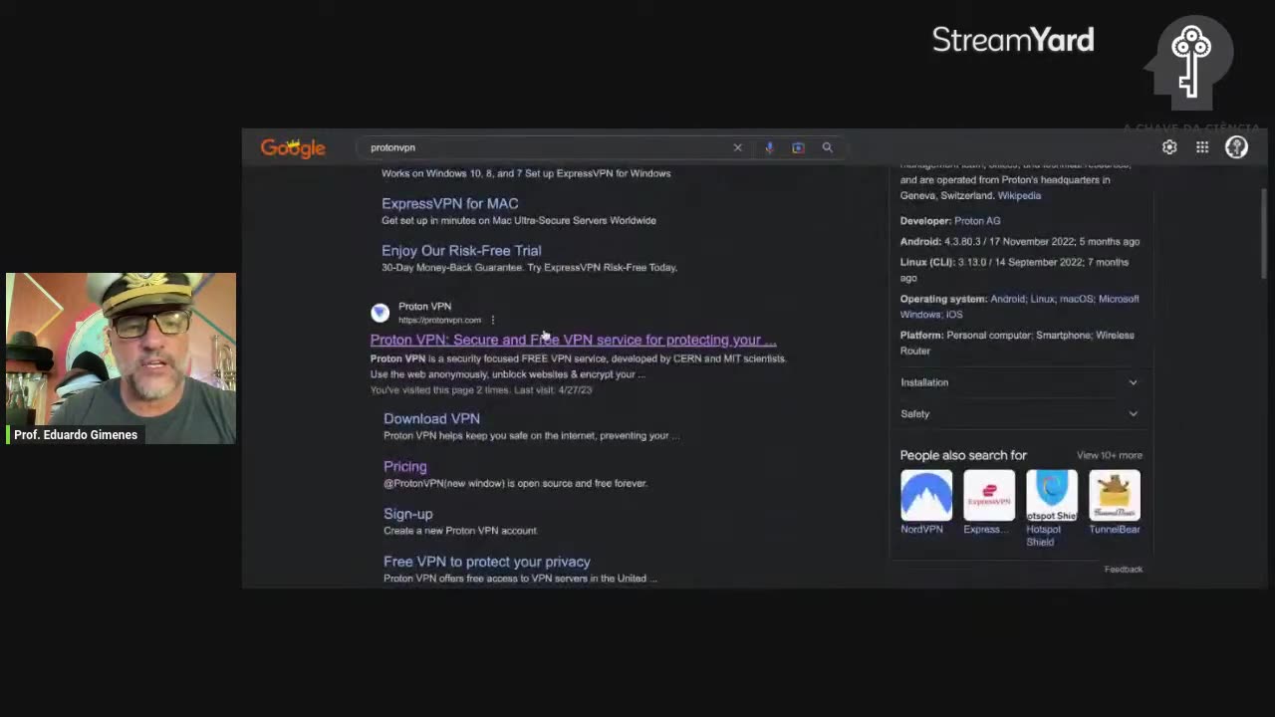Image resolution: width=1275 pixels, height=717 pixels.
Task: Click the Android version label
Action: point(920,241)
